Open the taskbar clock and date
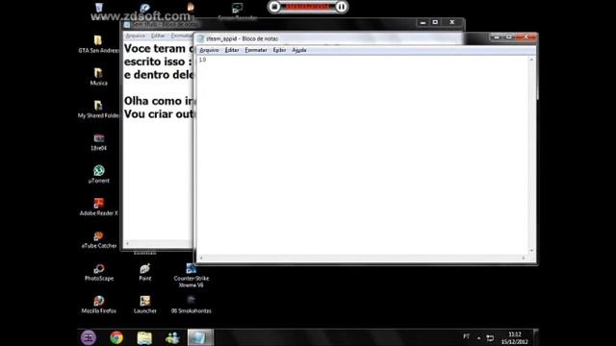Screen dimensions: 616x346 [x=515, y=337]
